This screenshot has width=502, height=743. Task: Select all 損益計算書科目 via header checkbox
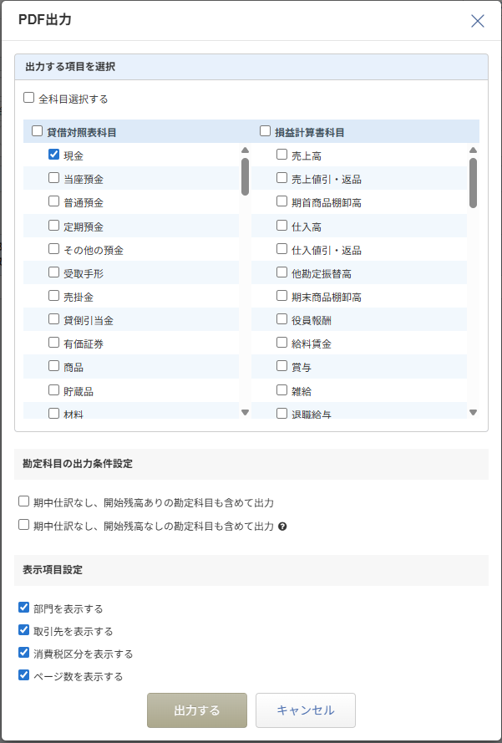coord(266,131)
